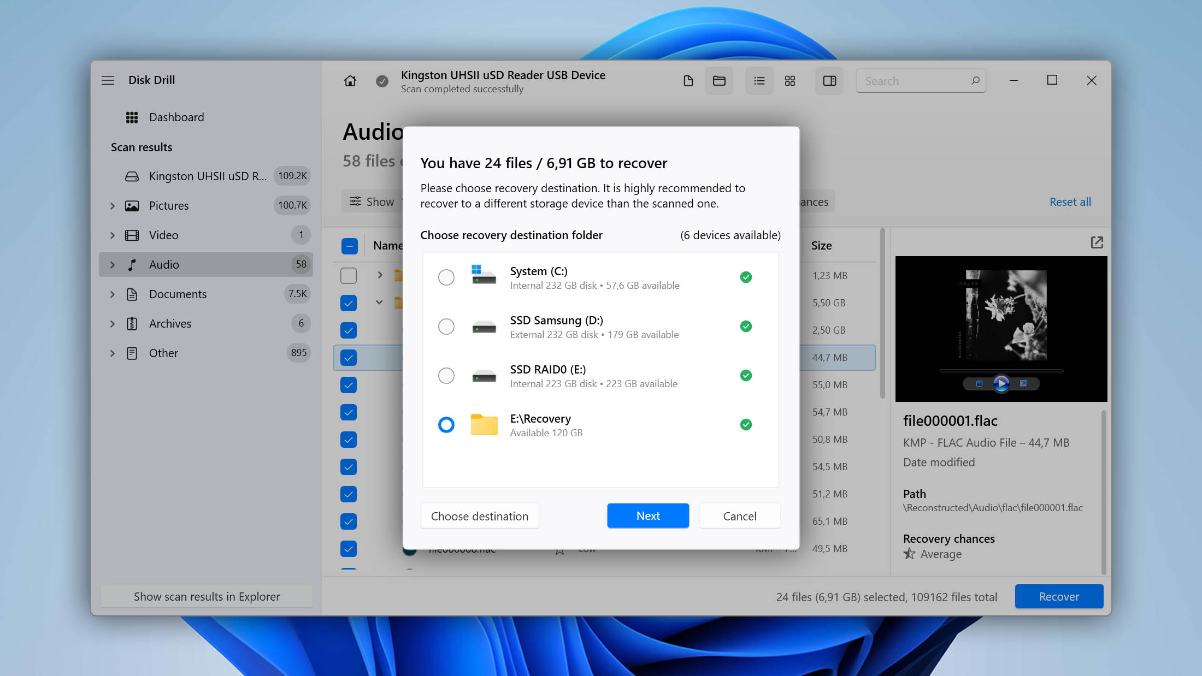Click the list view icon in toolbar

click(759, 80)
